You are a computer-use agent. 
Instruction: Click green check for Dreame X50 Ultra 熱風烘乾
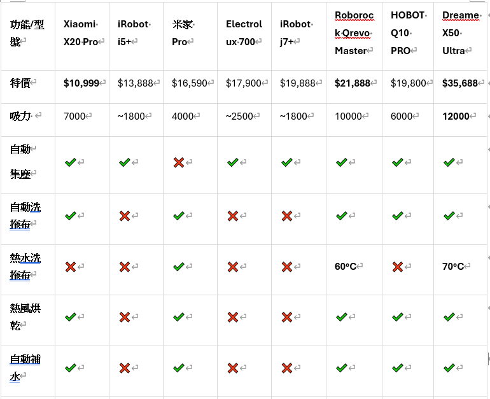[x=449, y=317]
